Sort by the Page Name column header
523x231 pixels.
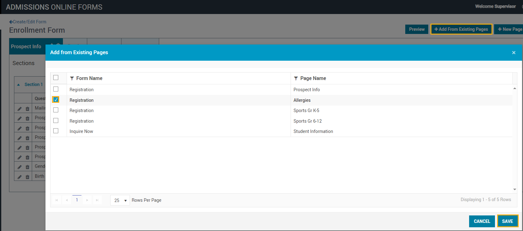pyautogui.click(x=313, y=78)
